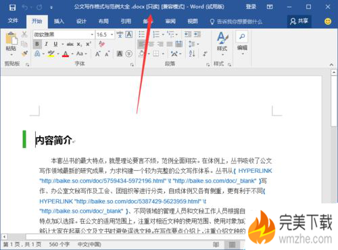Switch to the 布局 tab
The height and width of the screenshot is (250, 338).
point(103,22)
